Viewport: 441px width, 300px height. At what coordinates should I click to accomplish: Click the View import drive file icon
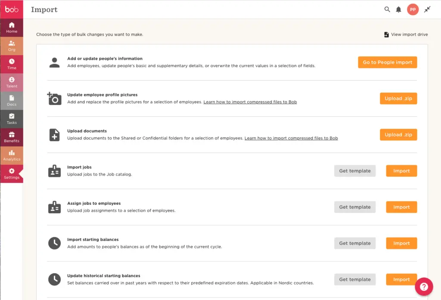386,34
